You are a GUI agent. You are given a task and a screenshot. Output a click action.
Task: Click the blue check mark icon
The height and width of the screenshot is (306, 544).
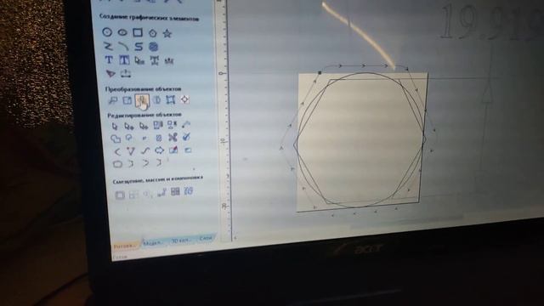click(186, 137)
